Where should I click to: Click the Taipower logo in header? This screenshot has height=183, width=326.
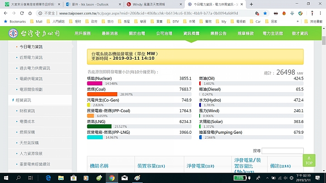coord(34,33)
